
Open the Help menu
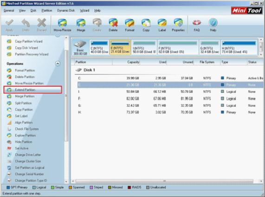point(97,11)
